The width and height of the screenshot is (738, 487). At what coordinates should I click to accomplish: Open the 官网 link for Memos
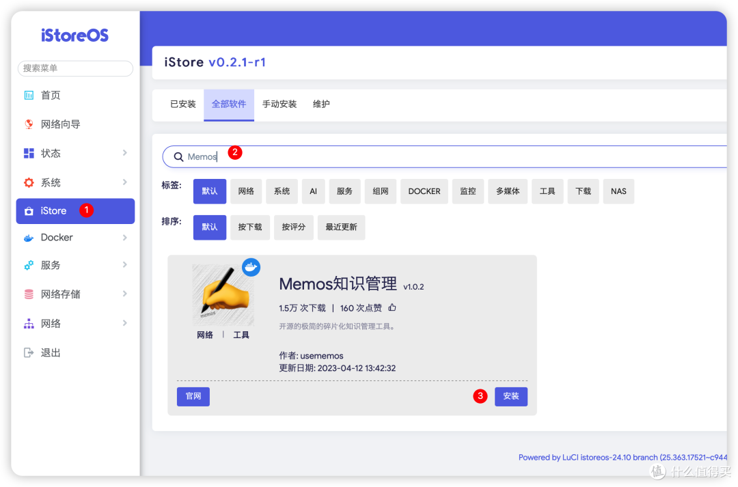(x=193, y=397)
